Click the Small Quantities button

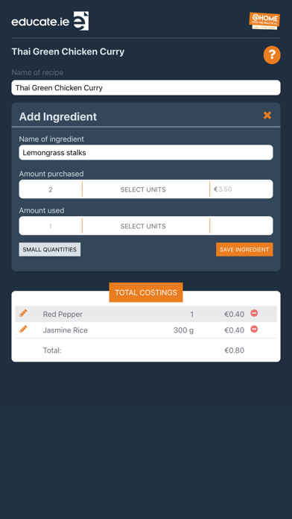[x=50, y=250]
